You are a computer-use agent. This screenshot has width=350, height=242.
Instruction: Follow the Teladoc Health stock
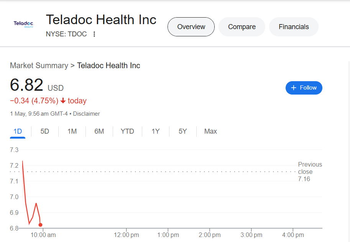coord(304,88)
